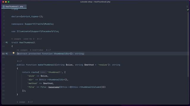Click the $size value on the 'size' line
This screenshot has height=106, width=190.
(44, 76)
